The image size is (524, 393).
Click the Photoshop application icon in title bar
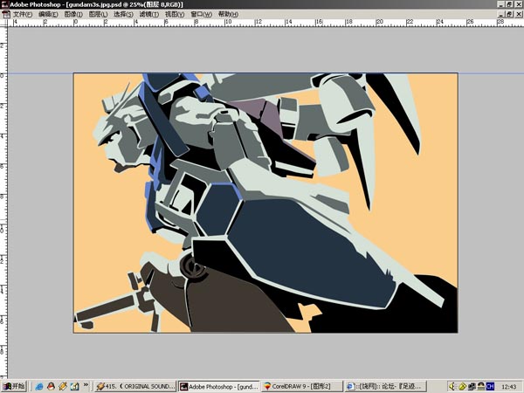coord(4,4)
